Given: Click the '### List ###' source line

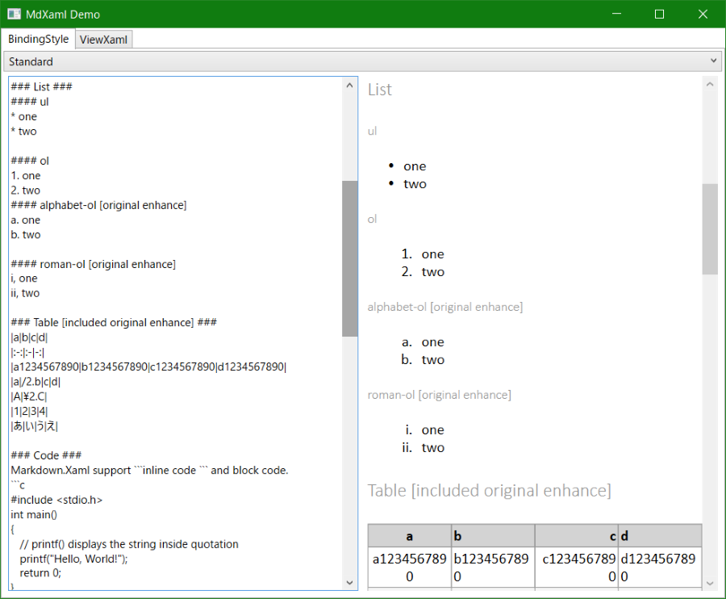Looking at the screenshot, I should pos(42,86).
